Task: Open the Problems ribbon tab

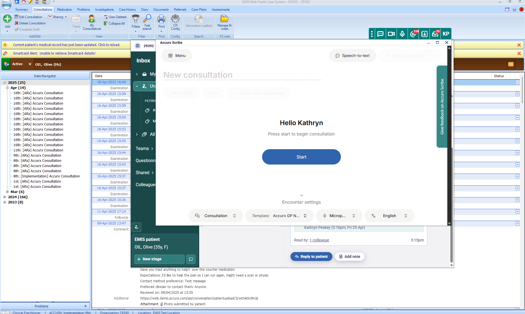Action: 83,10
